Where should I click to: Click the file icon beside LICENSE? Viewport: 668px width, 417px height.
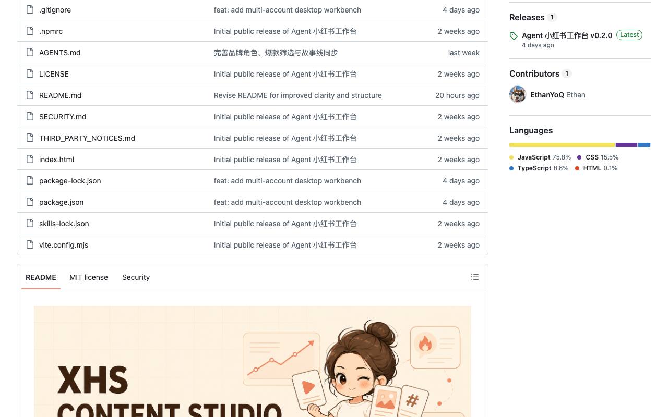pyautogui.click(x=30, y=73)
